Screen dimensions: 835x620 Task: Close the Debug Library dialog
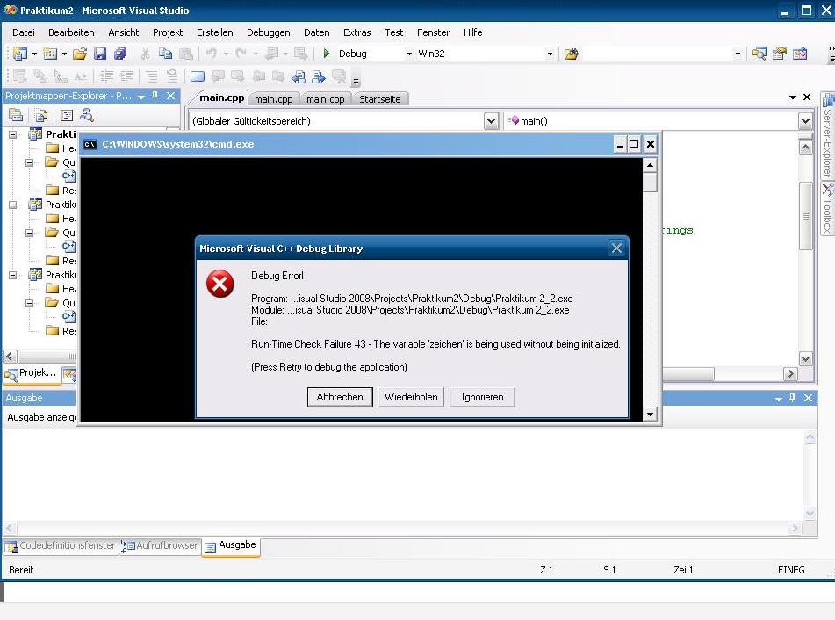(616, 249)
